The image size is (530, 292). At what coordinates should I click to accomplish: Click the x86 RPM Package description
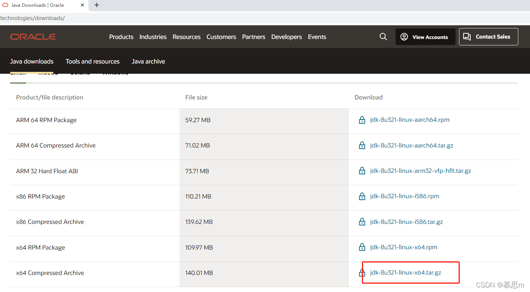(40, 196)
